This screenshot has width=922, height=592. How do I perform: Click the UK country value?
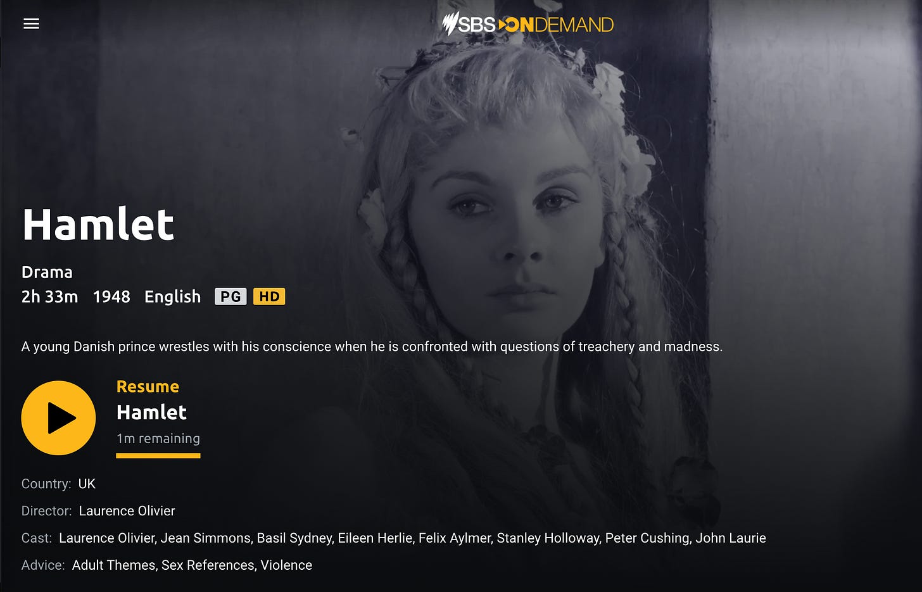(87, 484)
